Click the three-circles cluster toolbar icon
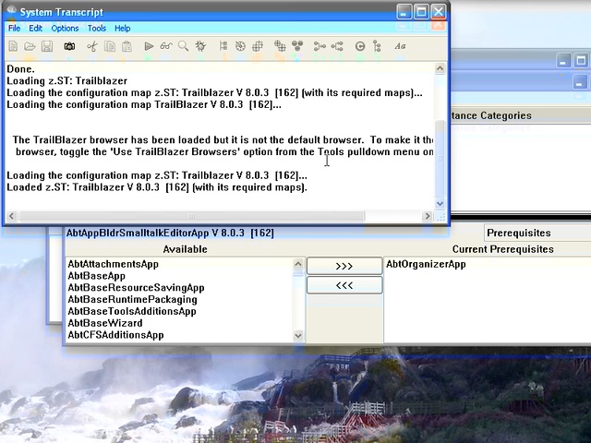This screenshot has width=591, height=443. coord(297,46)
